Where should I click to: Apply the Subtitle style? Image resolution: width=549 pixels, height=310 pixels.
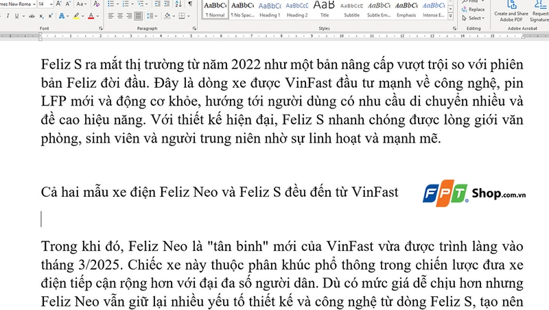(351, 9)
